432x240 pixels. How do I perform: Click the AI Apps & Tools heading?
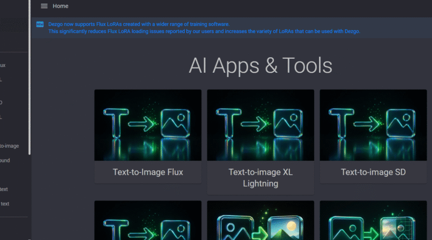tap(261, 65)
